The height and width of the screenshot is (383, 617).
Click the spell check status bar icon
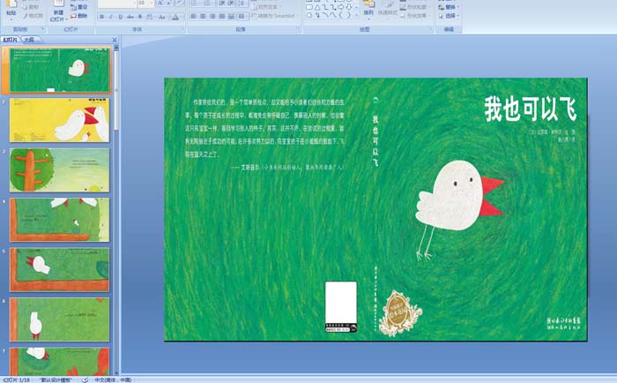[85, 379]
